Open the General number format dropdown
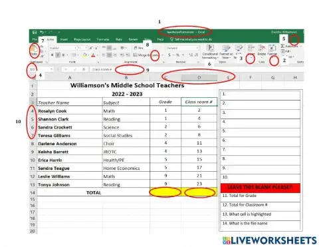The width and height of the screenshot is (319, 247). tap(197, 48)
